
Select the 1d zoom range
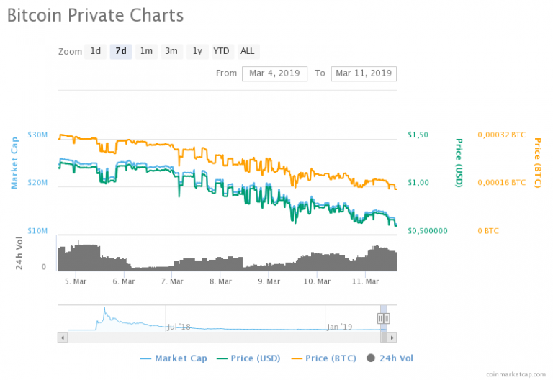(x=95, y=51)
